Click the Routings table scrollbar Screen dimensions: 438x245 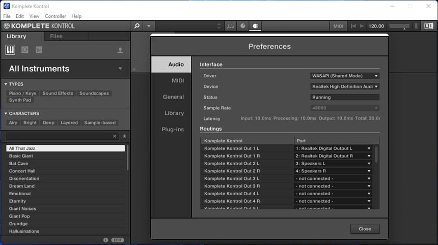pyautogui.click(x=376, y=154)
